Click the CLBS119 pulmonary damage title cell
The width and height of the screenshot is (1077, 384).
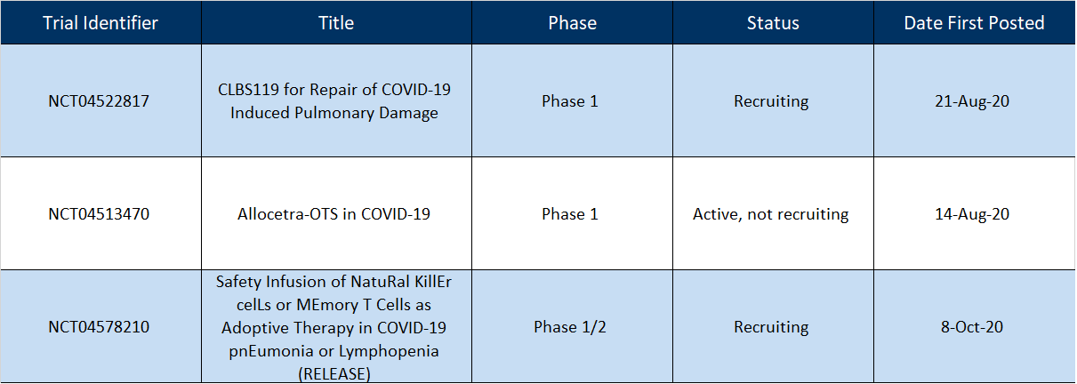pyautogui.click(x=336, y=101)
